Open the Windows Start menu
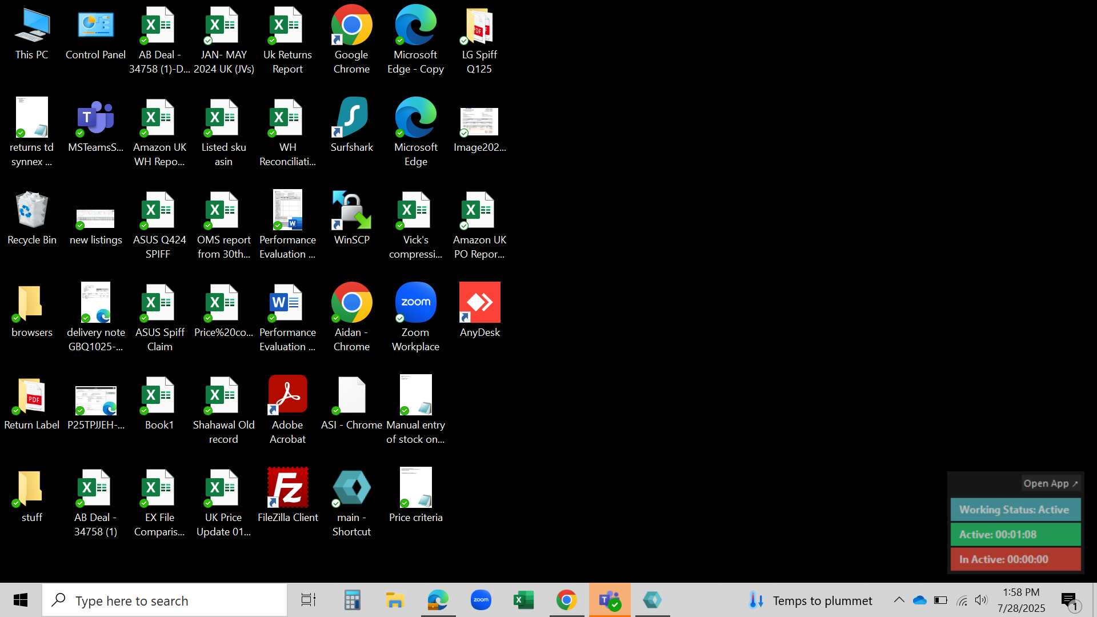Image resolution: width=1097 pixels, height=617 pixels. click(x=21, y=600)
